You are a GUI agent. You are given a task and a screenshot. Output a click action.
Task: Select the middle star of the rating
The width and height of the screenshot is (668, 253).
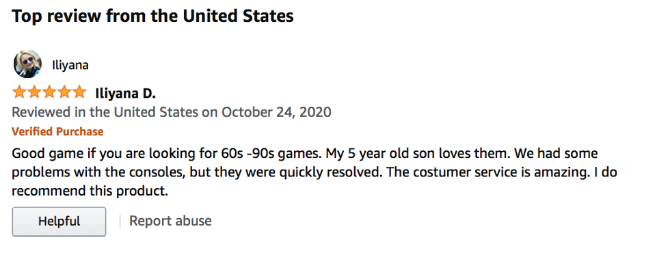[x=49, y=92]
